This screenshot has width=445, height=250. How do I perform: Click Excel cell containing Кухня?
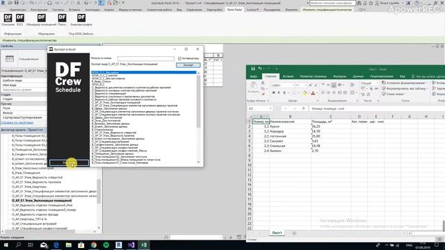[x=290, y=126]
